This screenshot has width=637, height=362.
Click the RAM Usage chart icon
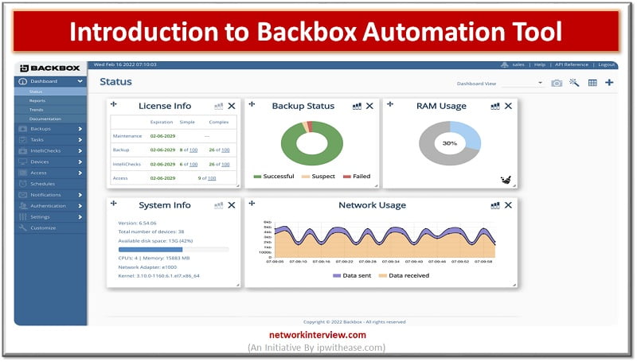494,106
